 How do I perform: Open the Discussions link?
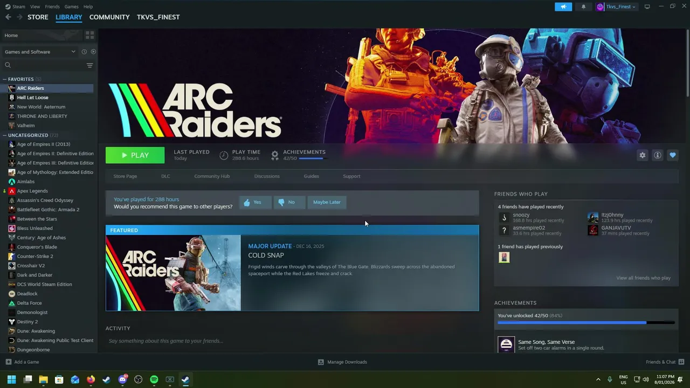pos(267,176)
